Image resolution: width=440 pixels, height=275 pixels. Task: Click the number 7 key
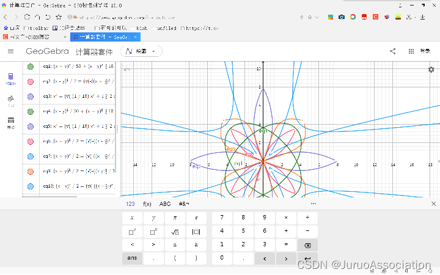(222, 218)
